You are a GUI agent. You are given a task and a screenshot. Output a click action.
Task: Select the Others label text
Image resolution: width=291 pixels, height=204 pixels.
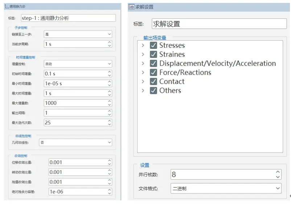click(170, 91)
